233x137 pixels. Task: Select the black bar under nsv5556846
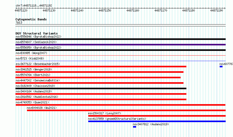click(x=120, y=39)
